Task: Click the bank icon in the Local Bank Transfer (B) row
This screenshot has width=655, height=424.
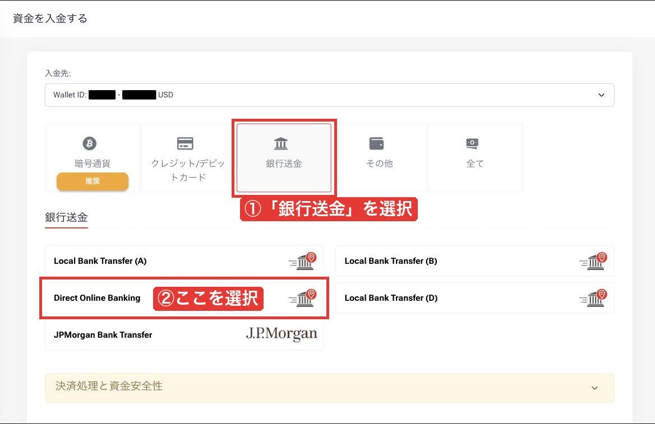Action: [x=593, y=261]
